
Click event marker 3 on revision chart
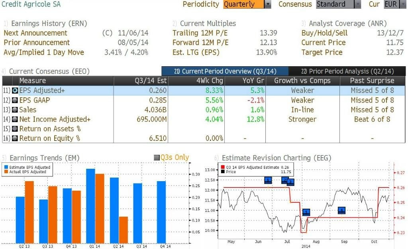pos(290,182)
